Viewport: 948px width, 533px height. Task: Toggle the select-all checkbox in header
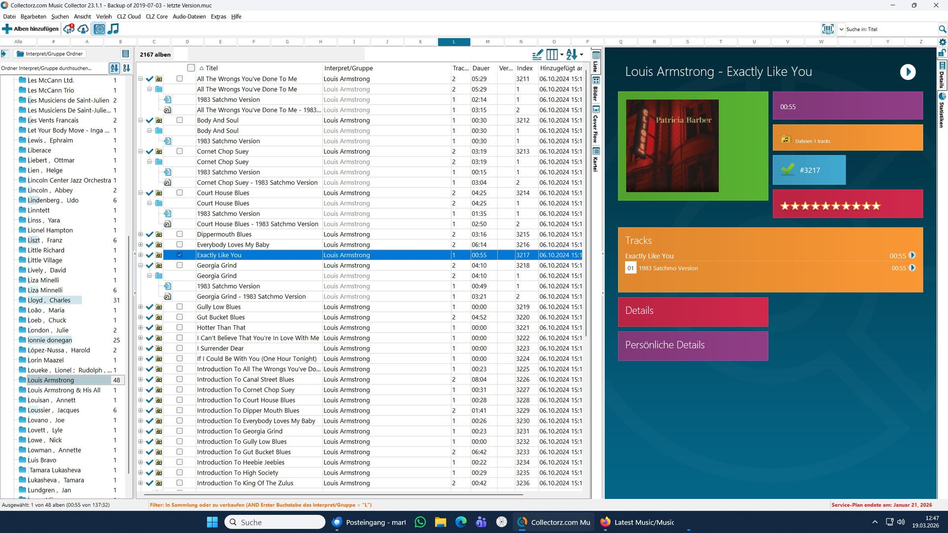pyautogui.click(x=191, y=68)
